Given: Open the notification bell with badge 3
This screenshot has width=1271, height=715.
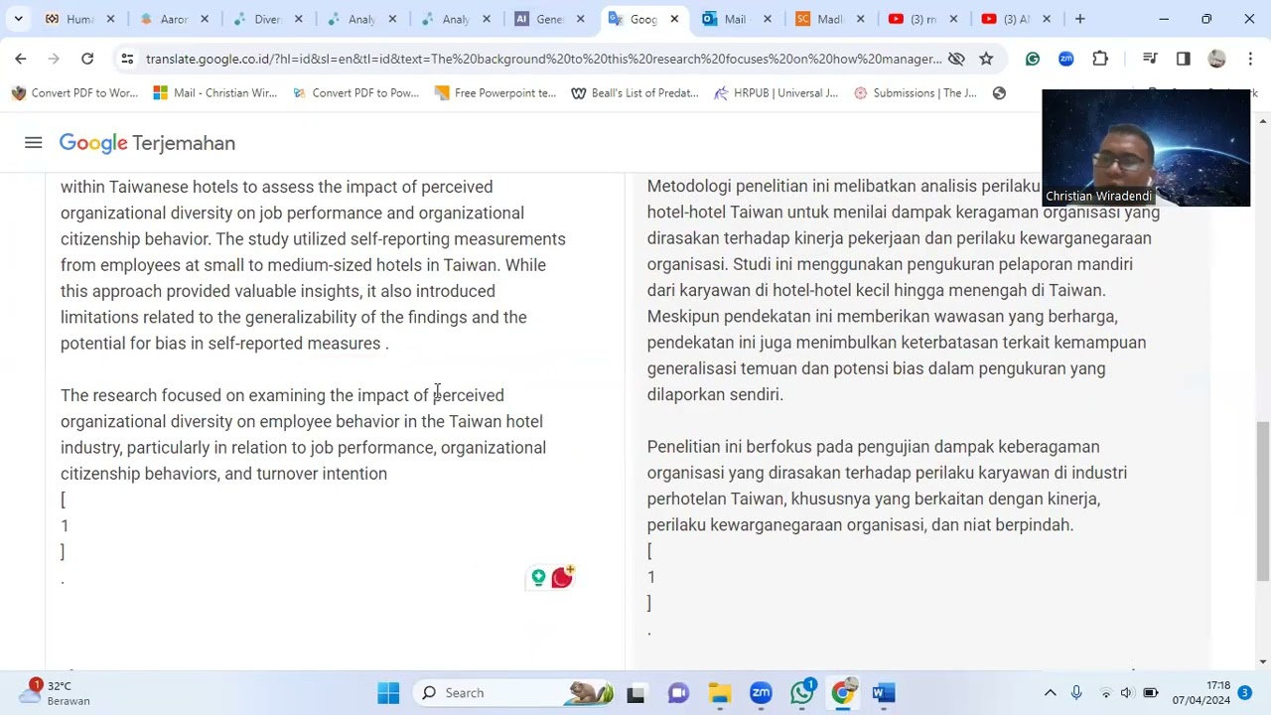Looking at the screenshot, I should click(x=1244, y=692).
